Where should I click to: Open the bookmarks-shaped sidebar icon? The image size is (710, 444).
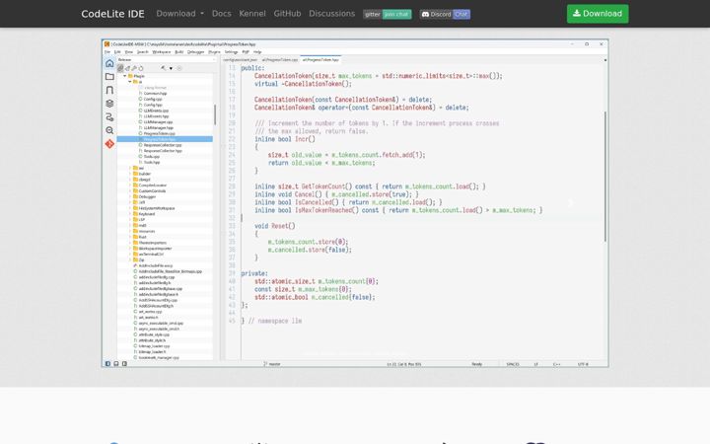coord(109,90)
